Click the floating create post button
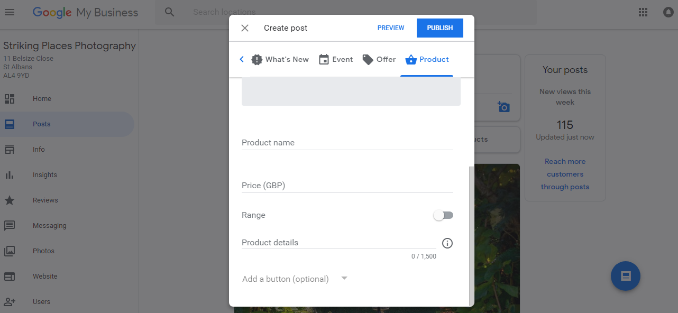This screenshot has width=678, height=313. [626, 276]
